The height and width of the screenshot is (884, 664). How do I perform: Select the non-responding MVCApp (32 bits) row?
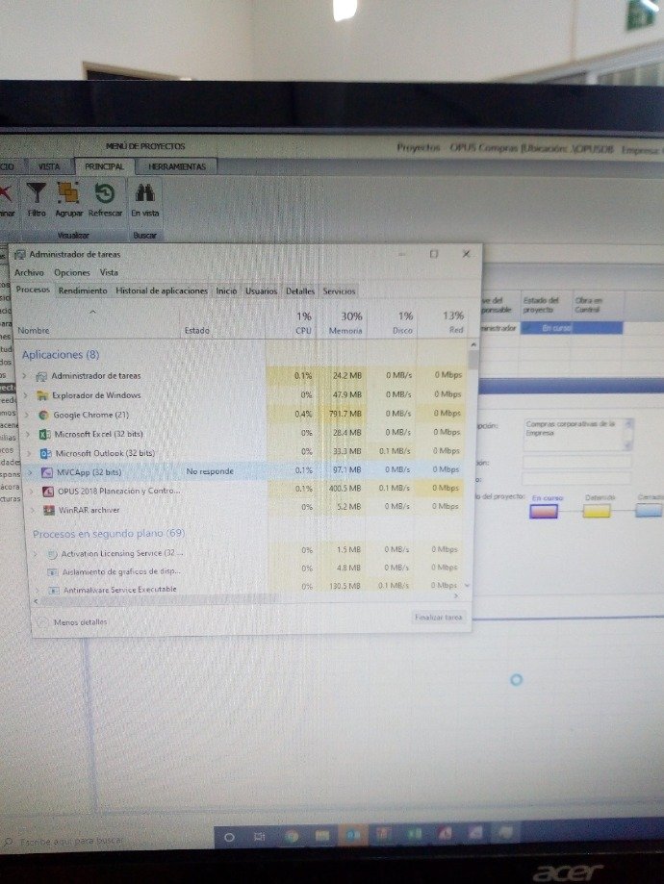(x=144, y=471)
